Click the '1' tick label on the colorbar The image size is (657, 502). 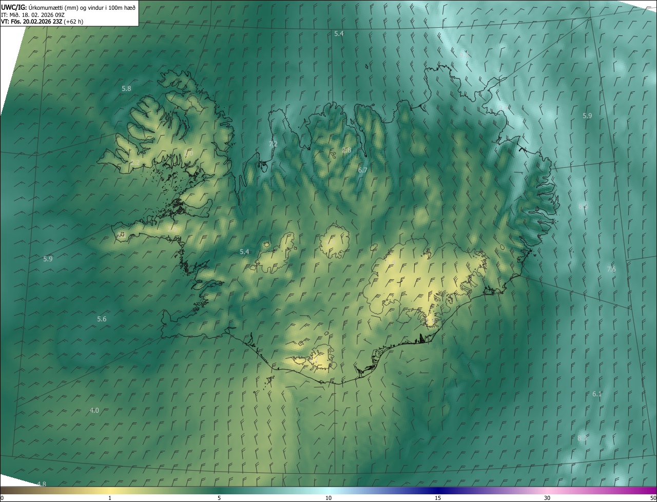click(110, 498)
